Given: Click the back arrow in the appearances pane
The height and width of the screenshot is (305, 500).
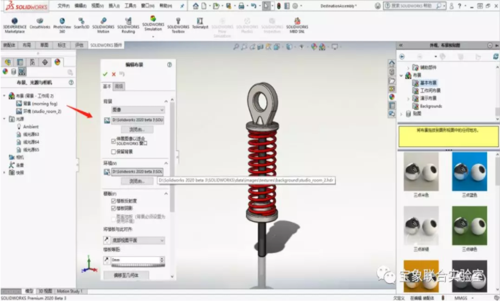Looking at the screenshot, I should [402, 57].
